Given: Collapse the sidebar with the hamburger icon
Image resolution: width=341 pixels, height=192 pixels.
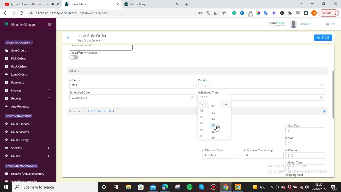Looking at the screenshot, I should (x=49, y=24).
